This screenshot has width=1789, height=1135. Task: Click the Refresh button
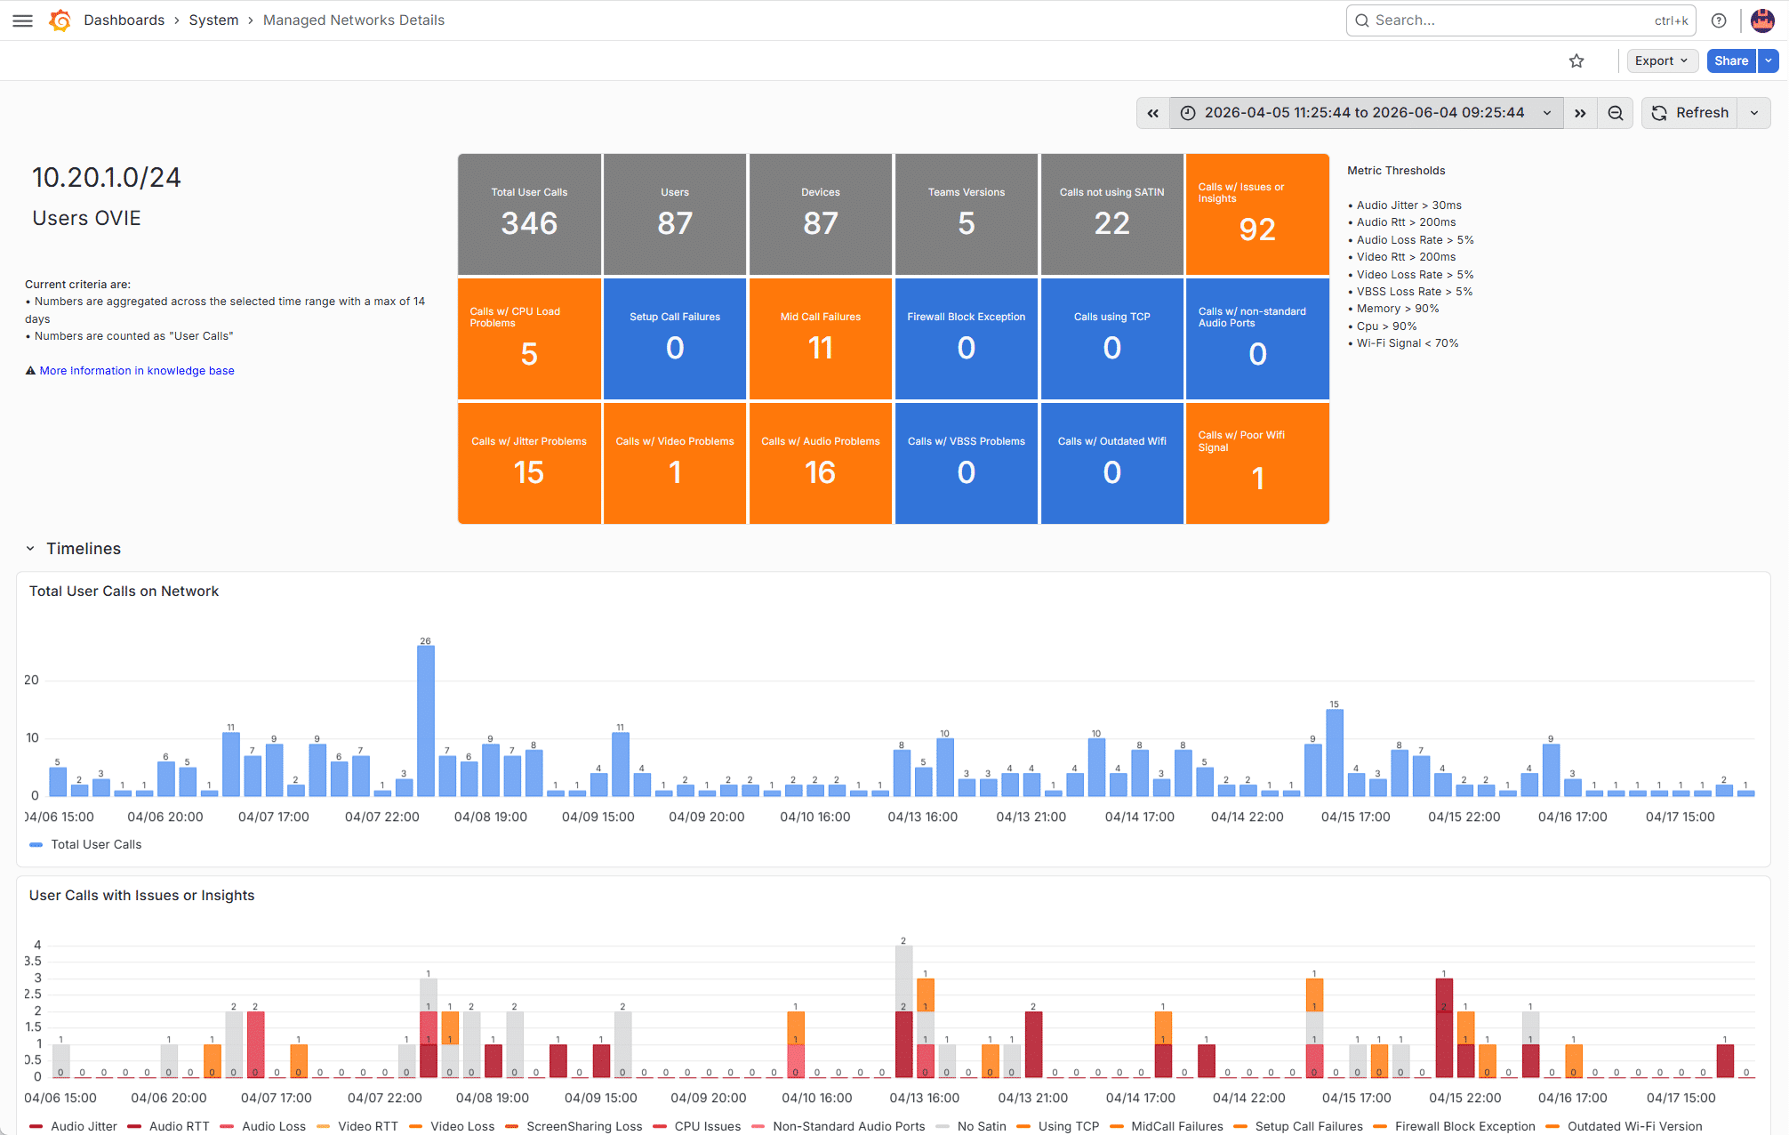[x=1689, y=113]
